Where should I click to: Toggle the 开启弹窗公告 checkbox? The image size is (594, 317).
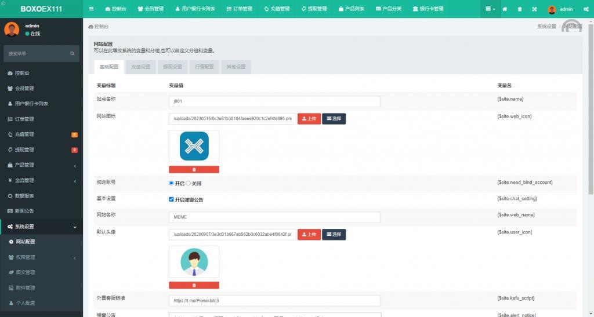pos(172,199)
